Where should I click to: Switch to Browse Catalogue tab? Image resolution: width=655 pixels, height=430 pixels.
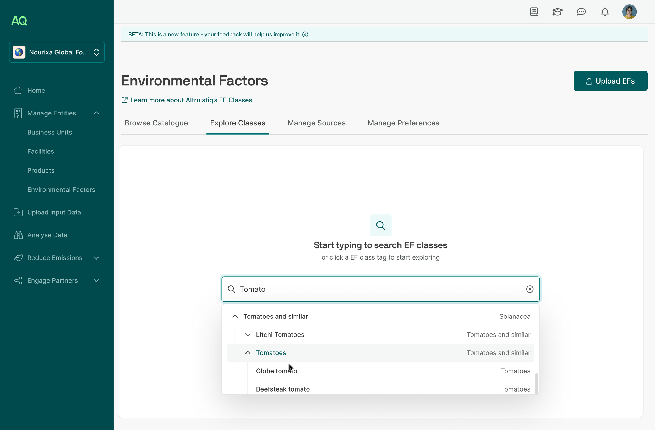tap(156, 123)
